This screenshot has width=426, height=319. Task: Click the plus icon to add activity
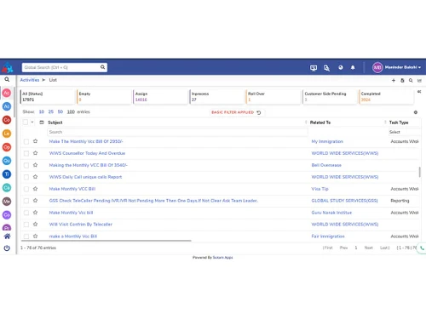coord(394,81)
